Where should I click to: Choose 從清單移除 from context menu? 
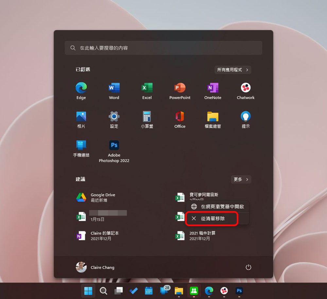point(217,218)
